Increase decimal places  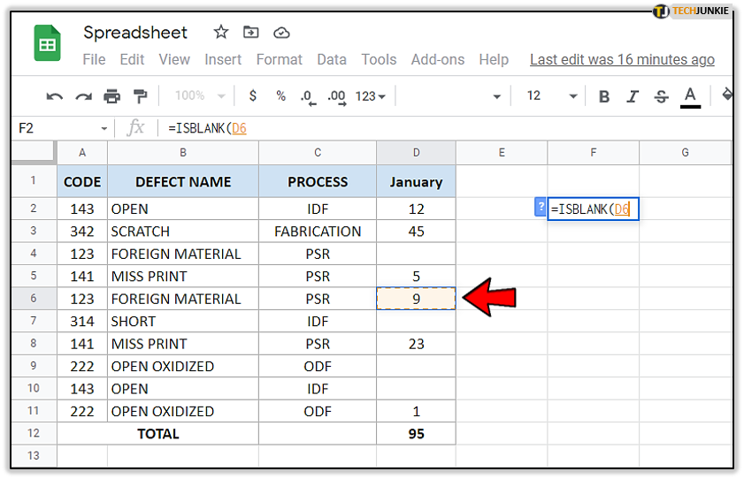[337, 97]
